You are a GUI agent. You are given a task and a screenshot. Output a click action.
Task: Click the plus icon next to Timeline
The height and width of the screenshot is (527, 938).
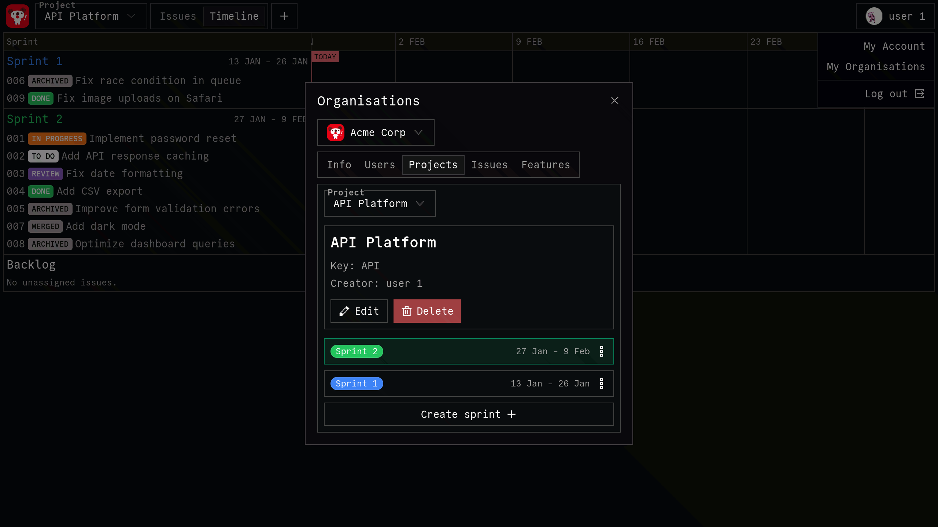pos(284,16)
